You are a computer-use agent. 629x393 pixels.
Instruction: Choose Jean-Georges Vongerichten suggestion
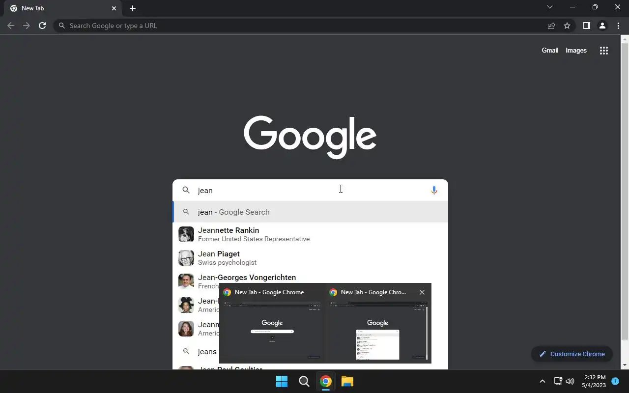(310, 277)
